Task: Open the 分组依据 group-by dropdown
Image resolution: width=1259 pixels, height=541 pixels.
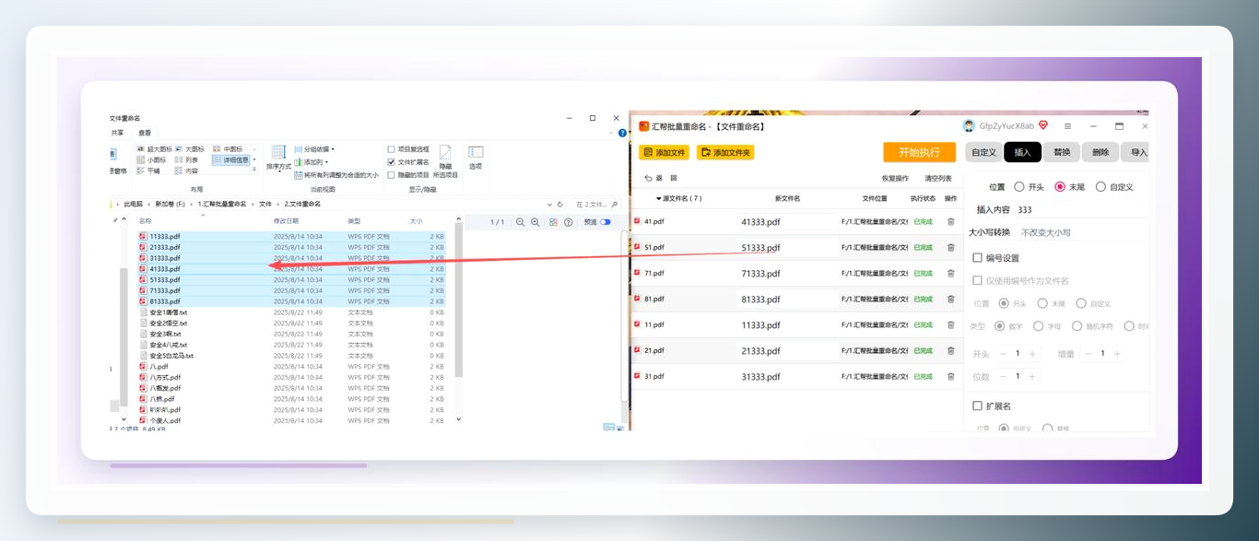Action: click(314, 149)
